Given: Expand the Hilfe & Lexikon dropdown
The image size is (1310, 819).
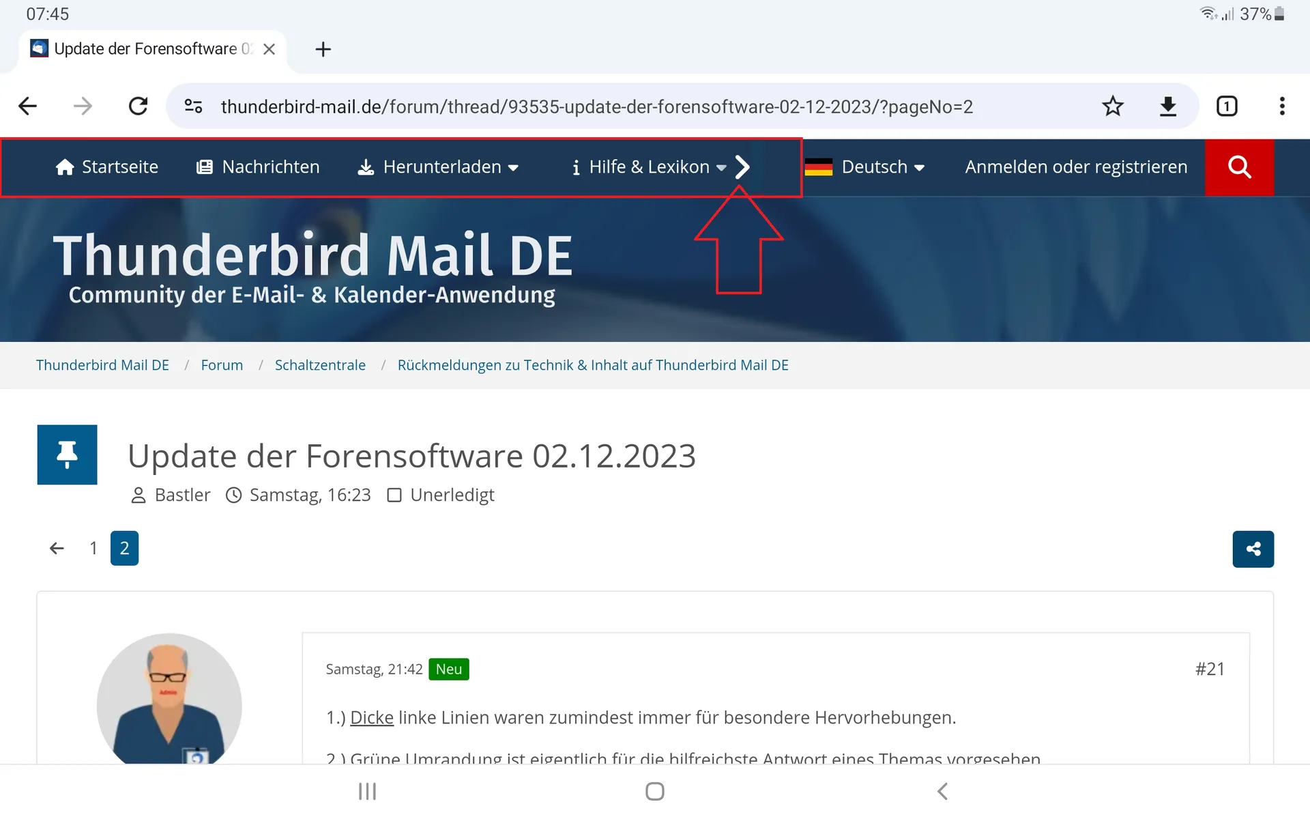Looking at the screenshot, I should [649, 167].
